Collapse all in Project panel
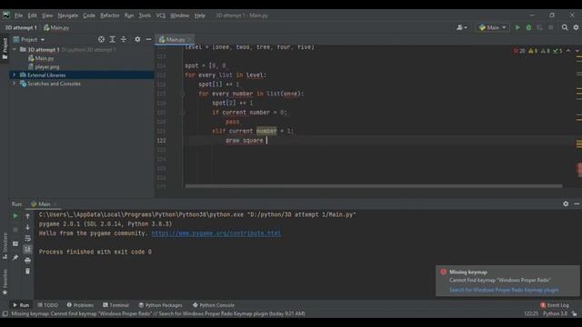 pos(124,39)
